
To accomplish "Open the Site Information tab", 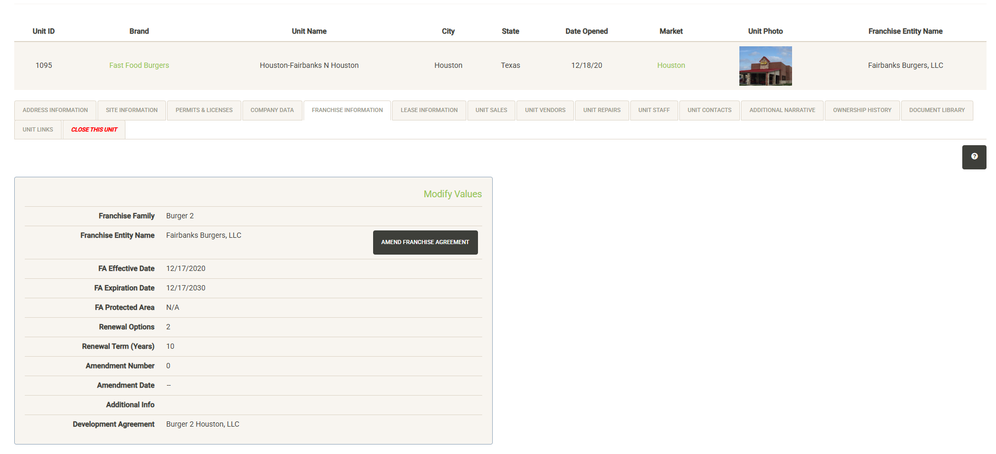I will point(132,110).
